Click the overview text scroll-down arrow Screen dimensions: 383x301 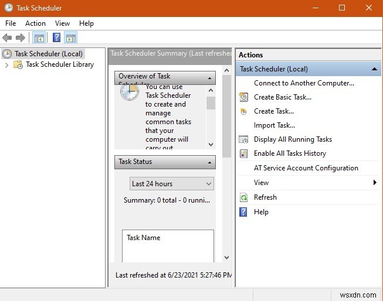(x=211, y=145)
